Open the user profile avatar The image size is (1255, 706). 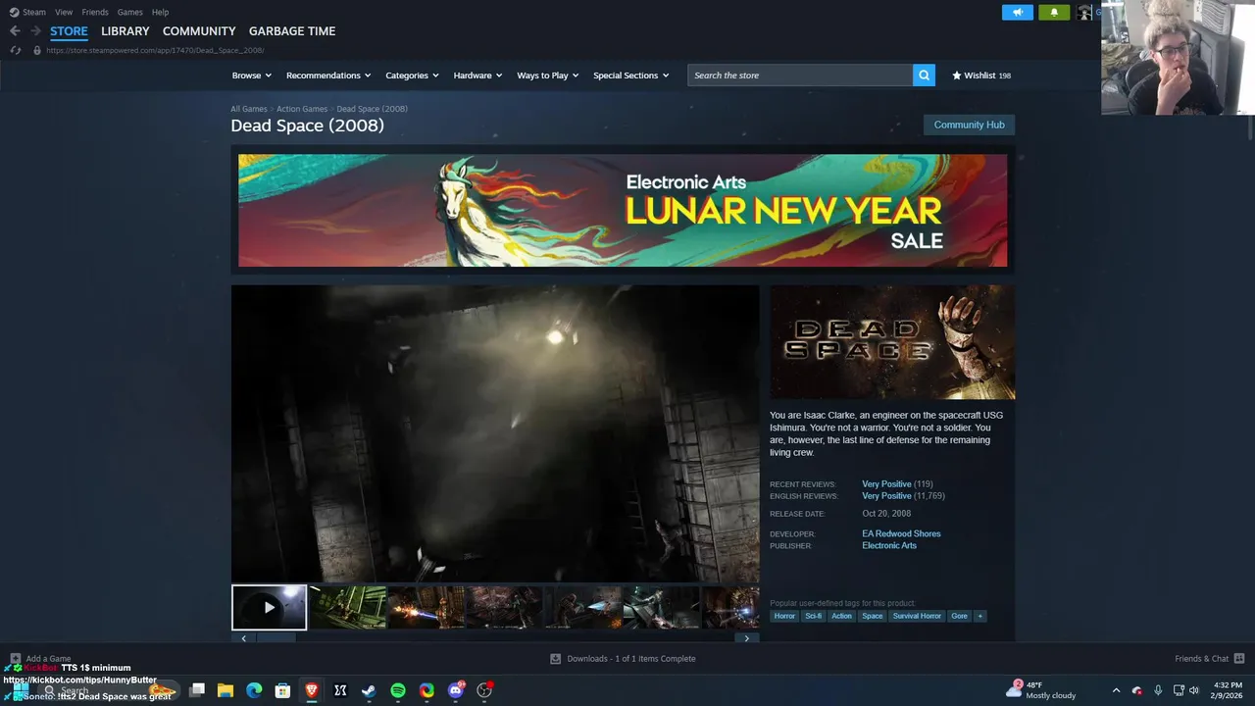pos(1084,12)
